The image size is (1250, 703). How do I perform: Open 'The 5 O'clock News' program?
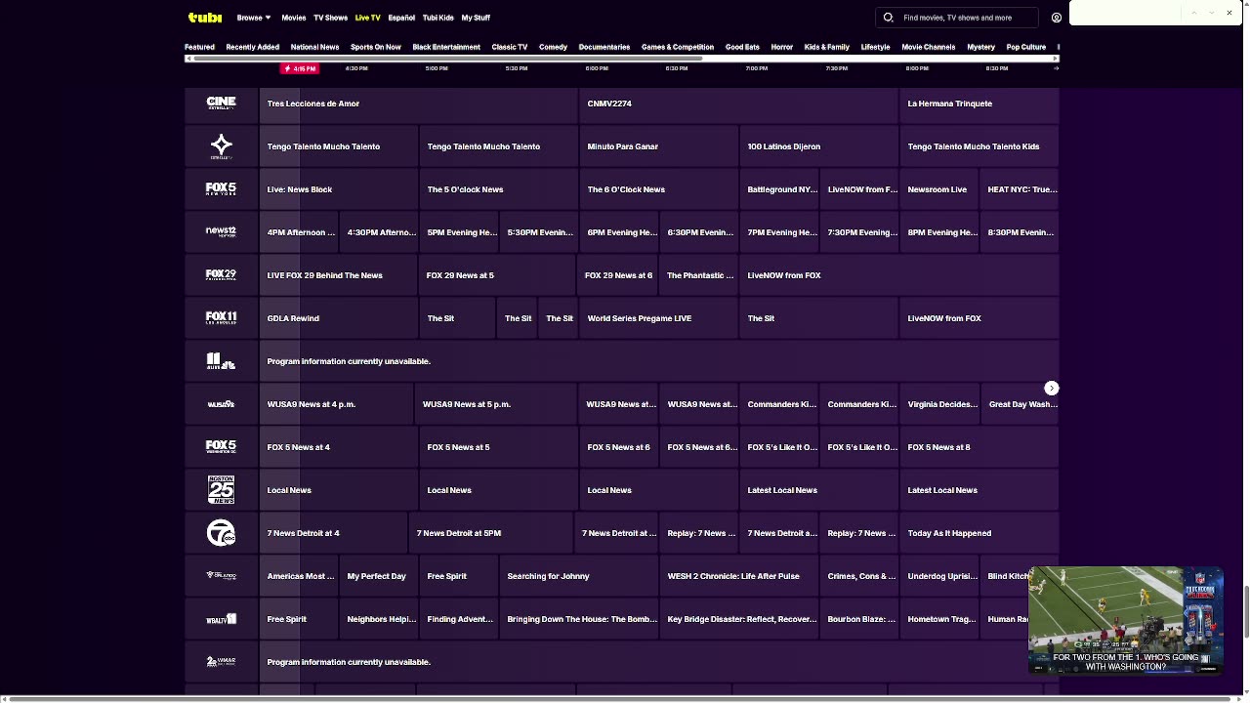(x=499, y=189)
